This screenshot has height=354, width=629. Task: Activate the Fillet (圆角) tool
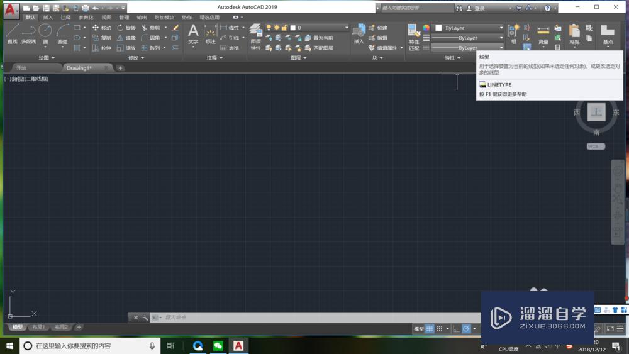click(x=151, y=38)
